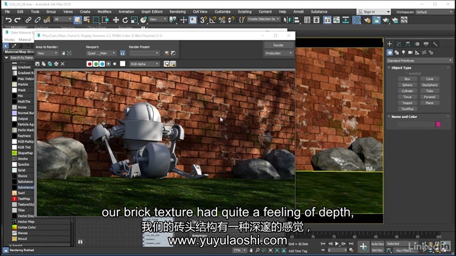Click the Teapot primitive button

[x=407, y=103]
